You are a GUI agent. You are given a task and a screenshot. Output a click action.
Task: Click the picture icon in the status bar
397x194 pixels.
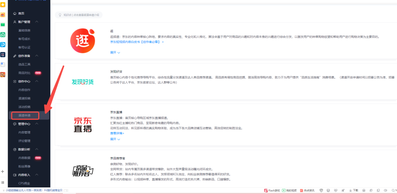[328, 190]
